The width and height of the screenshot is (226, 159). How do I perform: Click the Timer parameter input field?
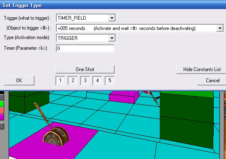tap(85, 48)
